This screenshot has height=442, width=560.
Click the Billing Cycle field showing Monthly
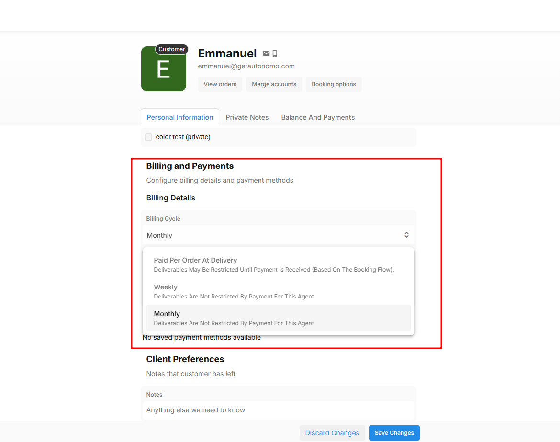coord(273,235)
